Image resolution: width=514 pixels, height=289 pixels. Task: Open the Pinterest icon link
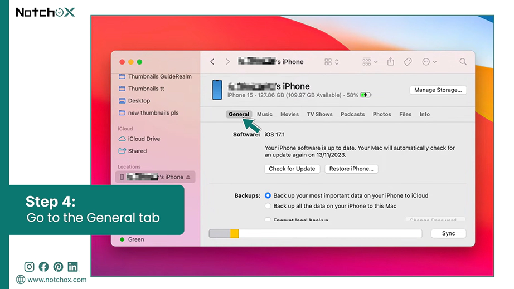tap(58, 267)
